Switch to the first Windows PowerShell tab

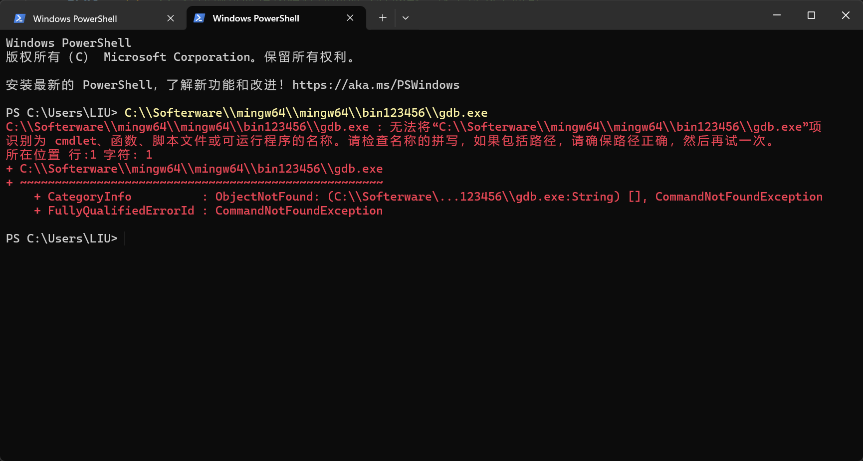75,18
